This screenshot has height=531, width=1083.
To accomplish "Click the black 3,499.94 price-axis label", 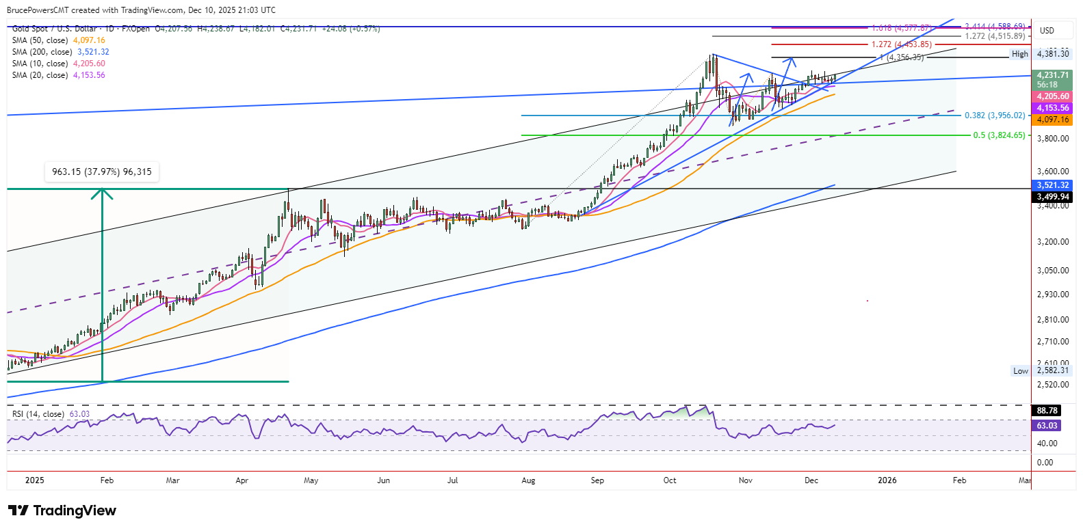I will tap(1052, 197).
